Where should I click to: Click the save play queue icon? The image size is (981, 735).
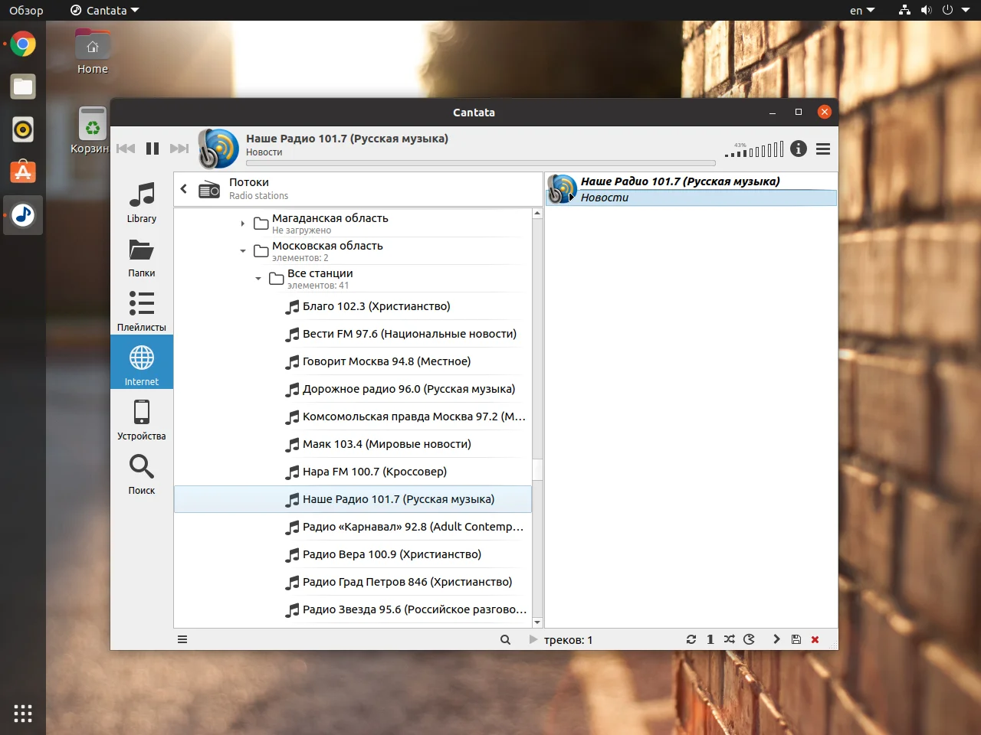(x=796, y=639)
